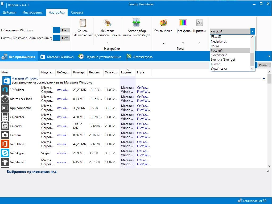Expand the Menu Style dropdown arrow
This screenshot has width=272, height=204.
(x=163, y=43)
